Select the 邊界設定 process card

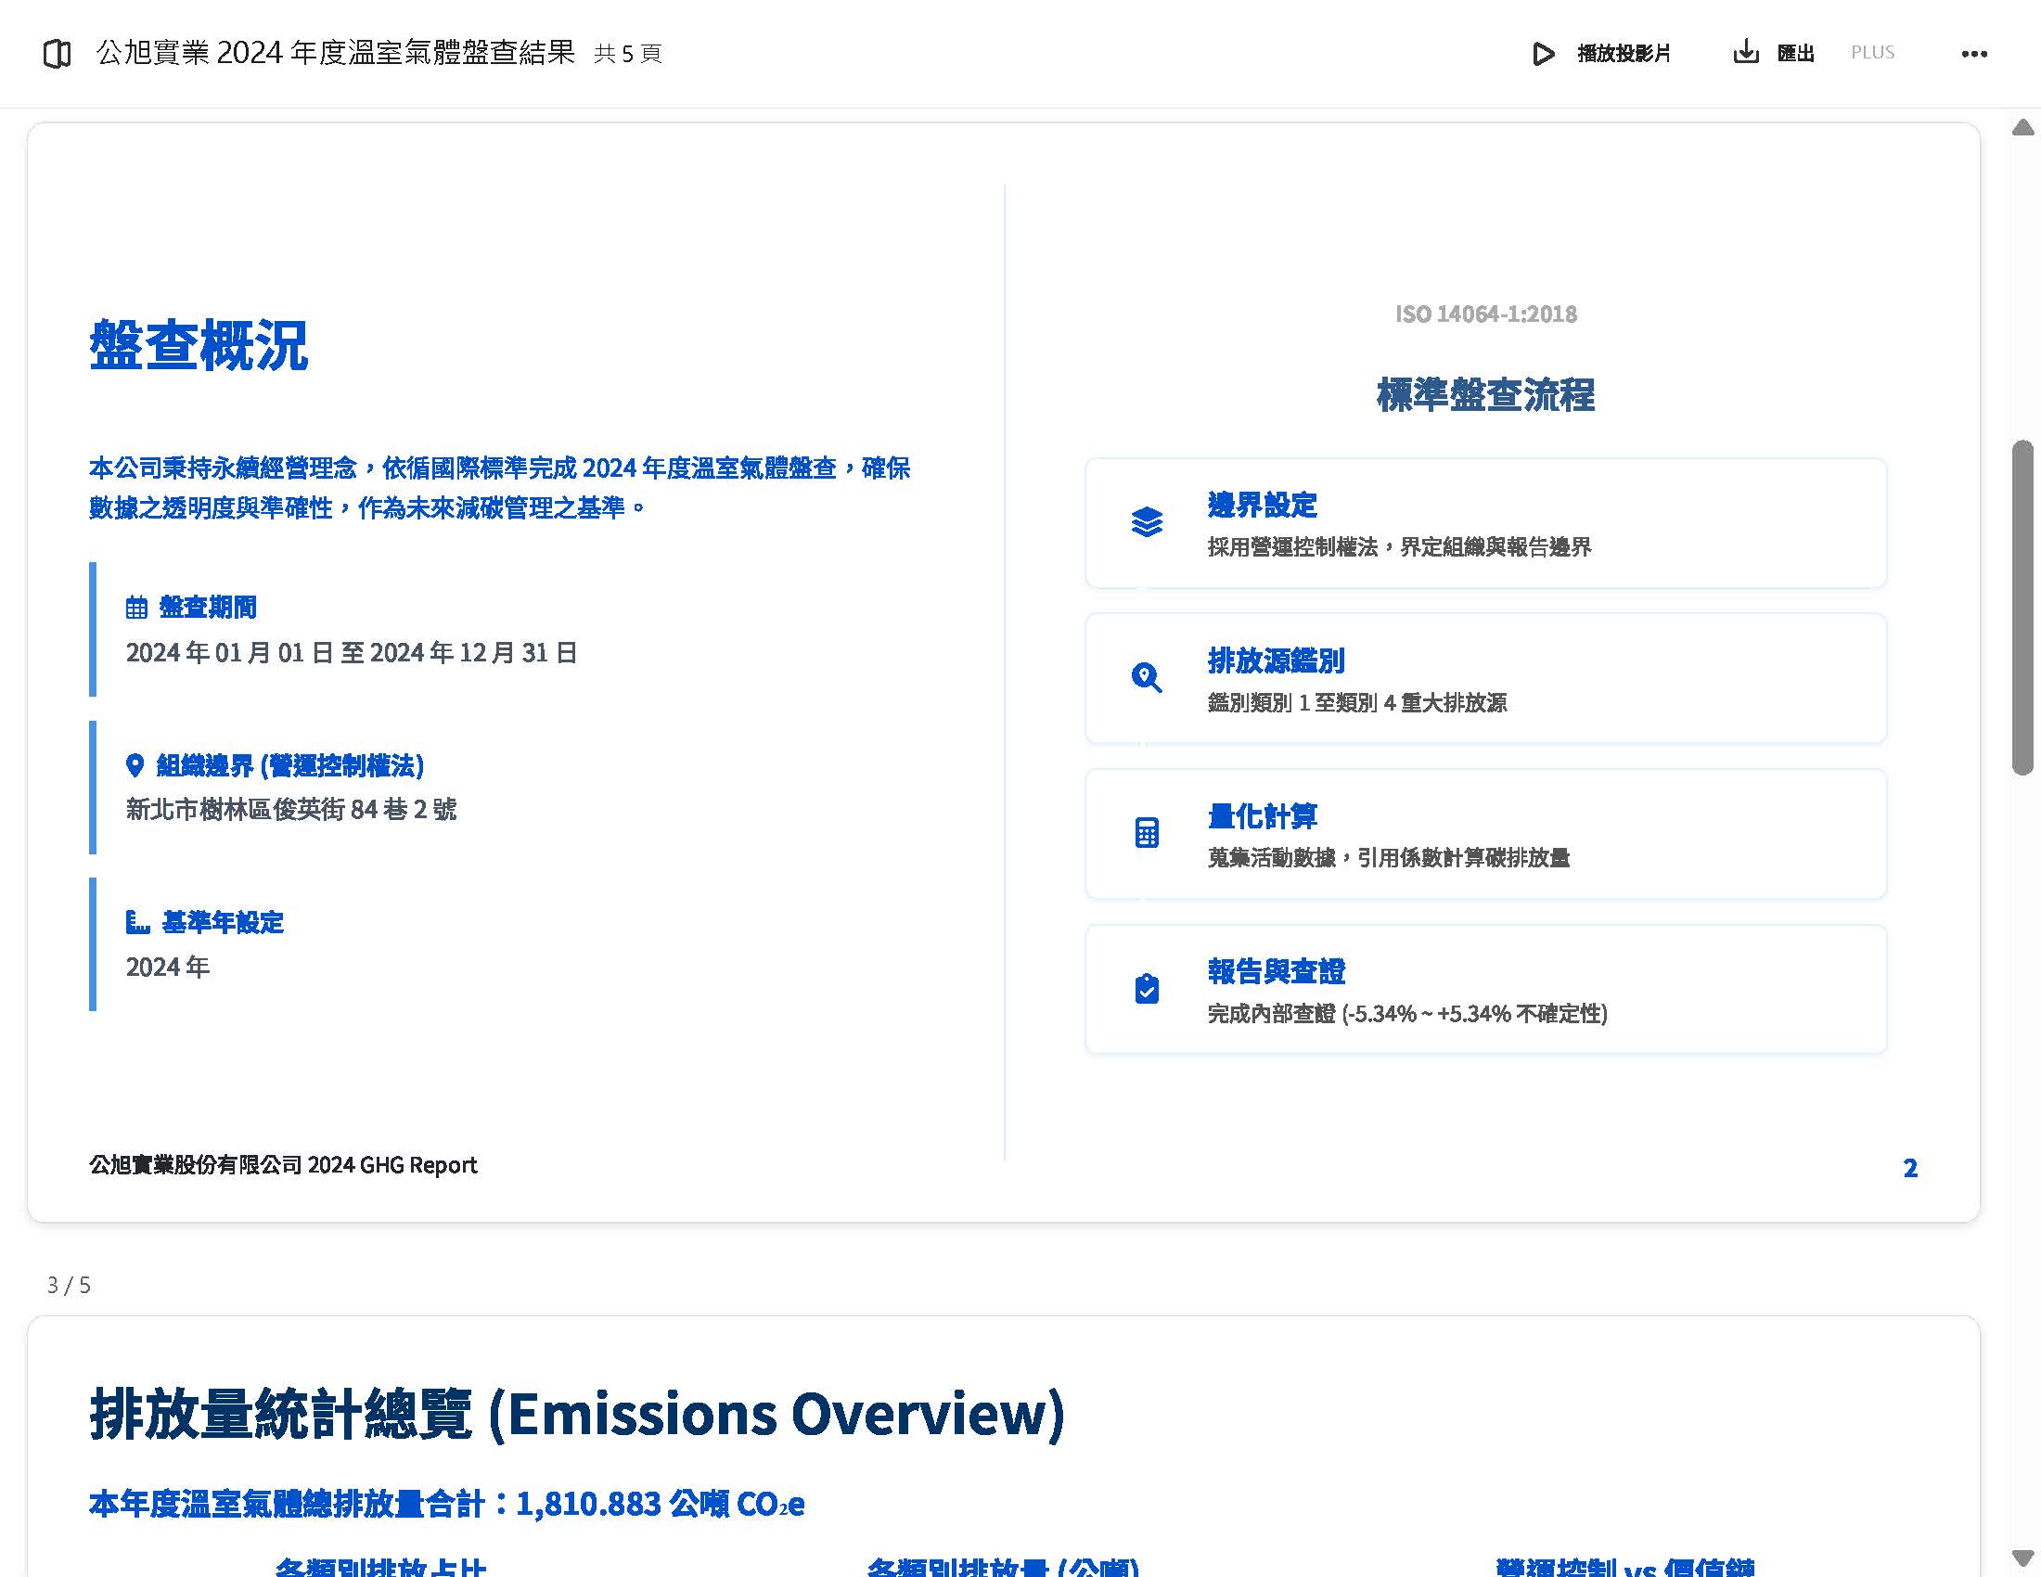click(x=1485, y=523)
